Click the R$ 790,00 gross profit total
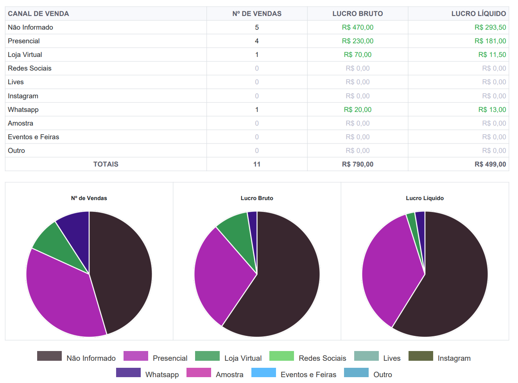Viewport: 518px width, 383px height. [357, 164]
